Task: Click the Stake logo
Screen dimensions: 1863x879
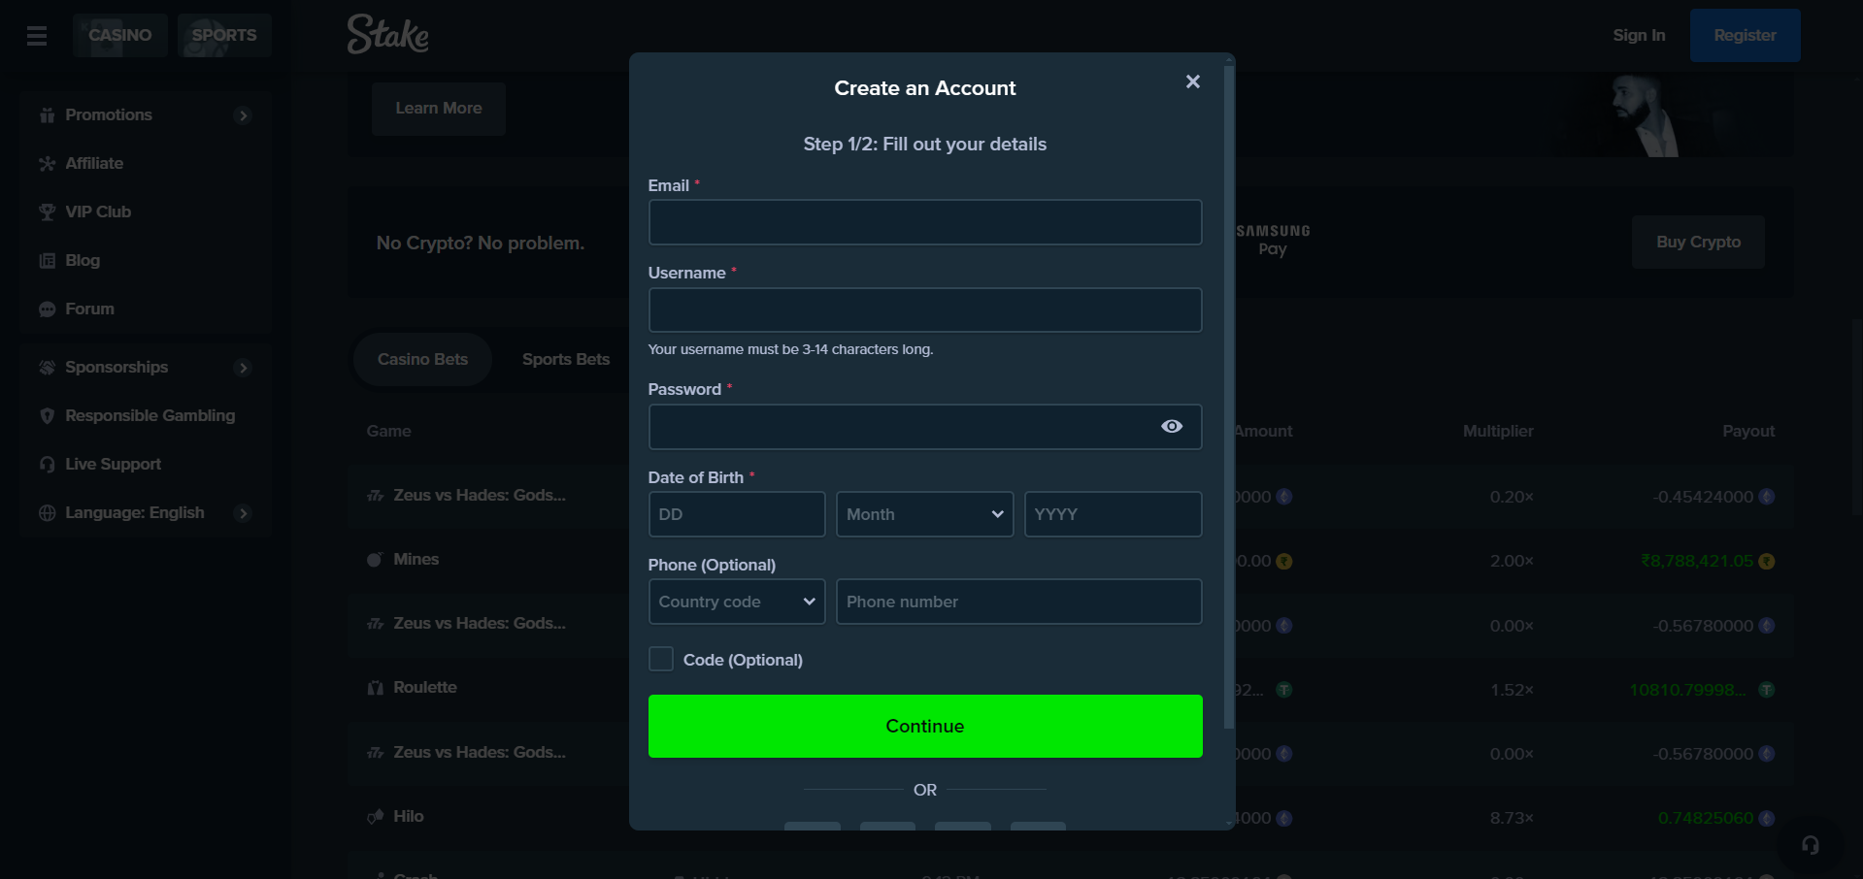Action: click(x=388, y=35)
